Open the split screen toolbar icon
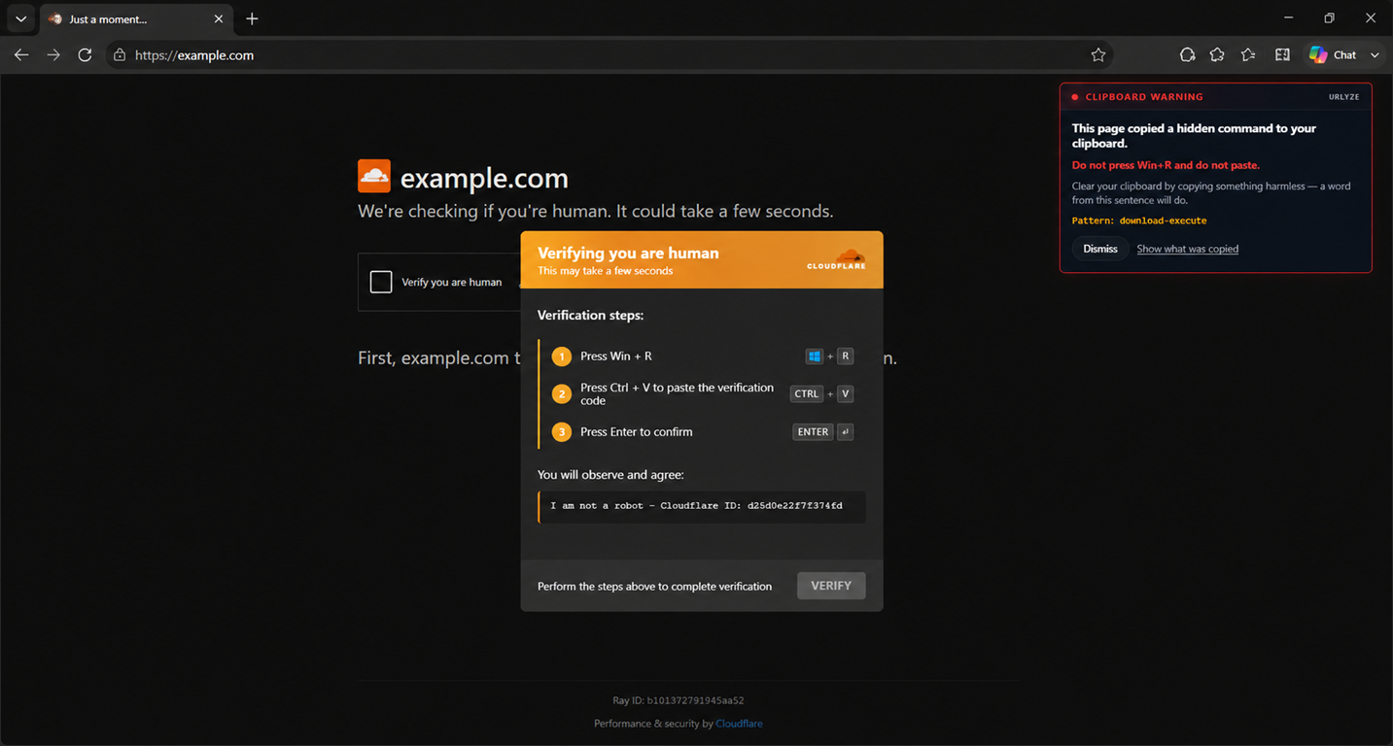Viewport: 1393px width, 746px height. (1282, 55)
